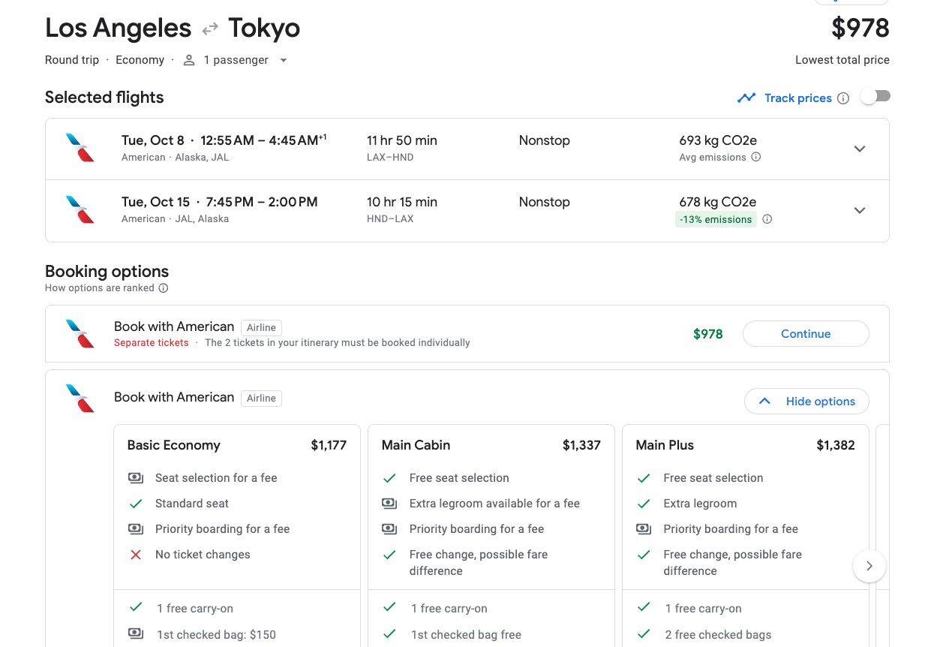Collapse fares with Hide options
The image size is (937, 647).
coord(806,402)
